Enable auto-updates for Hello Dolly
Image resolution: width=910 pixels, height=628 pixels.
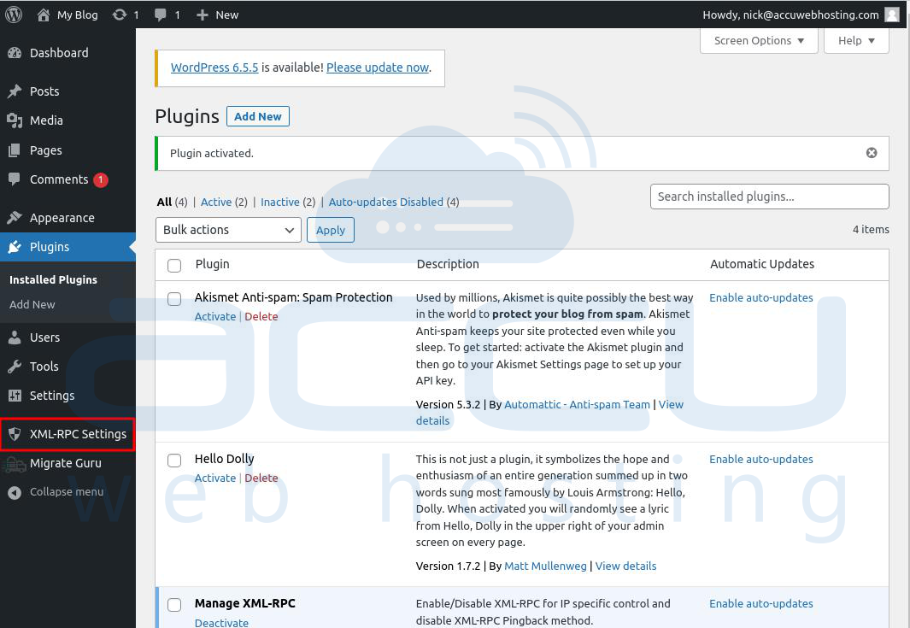[760, 459]
